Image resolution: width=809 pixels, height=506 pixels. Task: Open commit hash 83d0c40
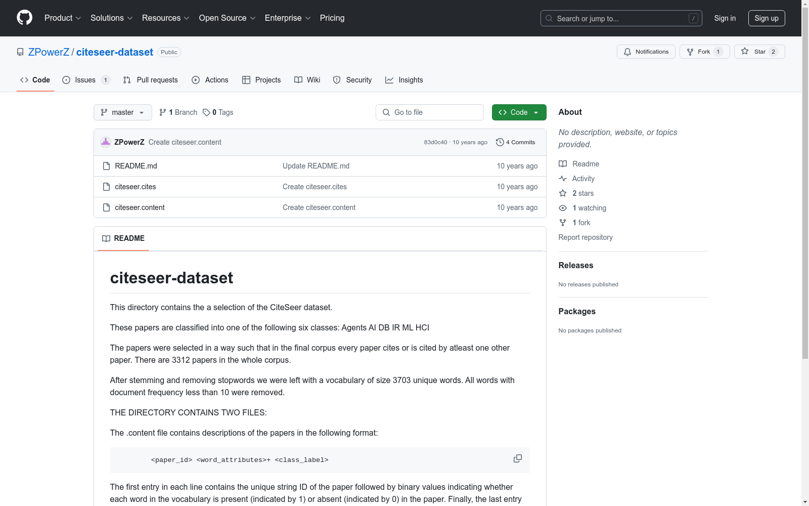[435, 142]
